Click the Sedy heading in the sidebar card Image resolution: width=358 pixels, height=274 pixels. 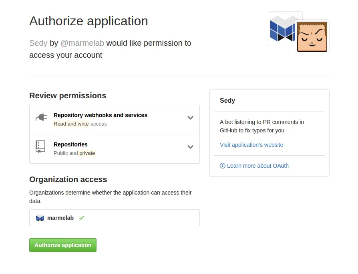click(227, 100)
